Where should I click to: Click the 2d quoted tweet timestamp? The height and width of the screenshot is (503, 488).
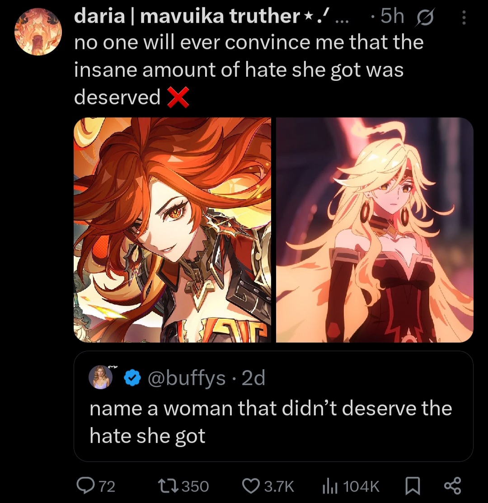pyautogui.click(x=253, y=378)
